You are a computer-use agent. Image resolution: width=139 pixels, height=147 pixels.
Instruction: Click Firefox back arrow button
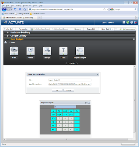point(4,9)
